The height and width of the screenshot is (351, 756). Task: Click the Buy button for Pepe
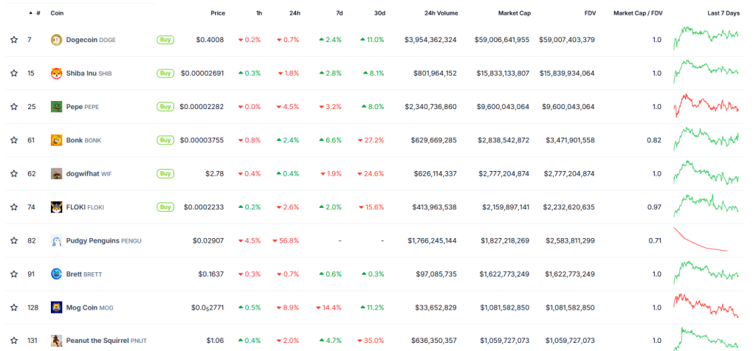pos(165,106)
